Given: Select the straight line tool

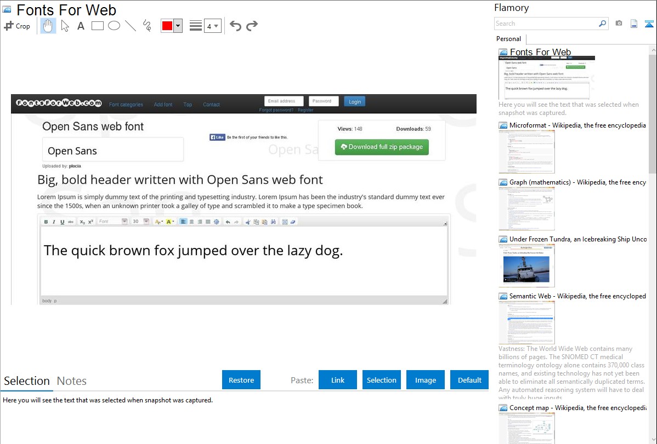Looking at the screenshot, I should [x=131, y=26].
